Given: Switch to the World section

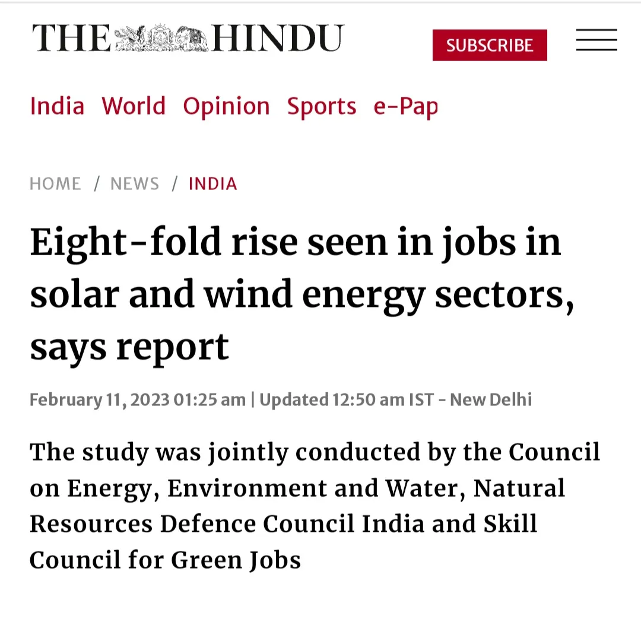Looking at the screenshot, I should [x=134, y=106].
